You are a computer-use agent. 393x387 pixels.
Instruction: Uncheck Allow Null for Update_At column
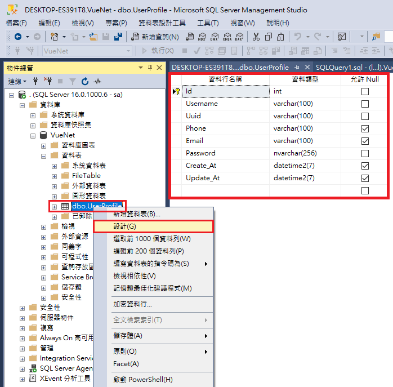[365, 179]
